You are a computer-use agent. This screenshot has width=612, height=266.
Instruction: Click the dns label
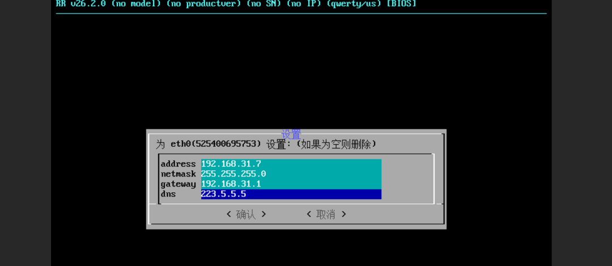tap(168, 194)
